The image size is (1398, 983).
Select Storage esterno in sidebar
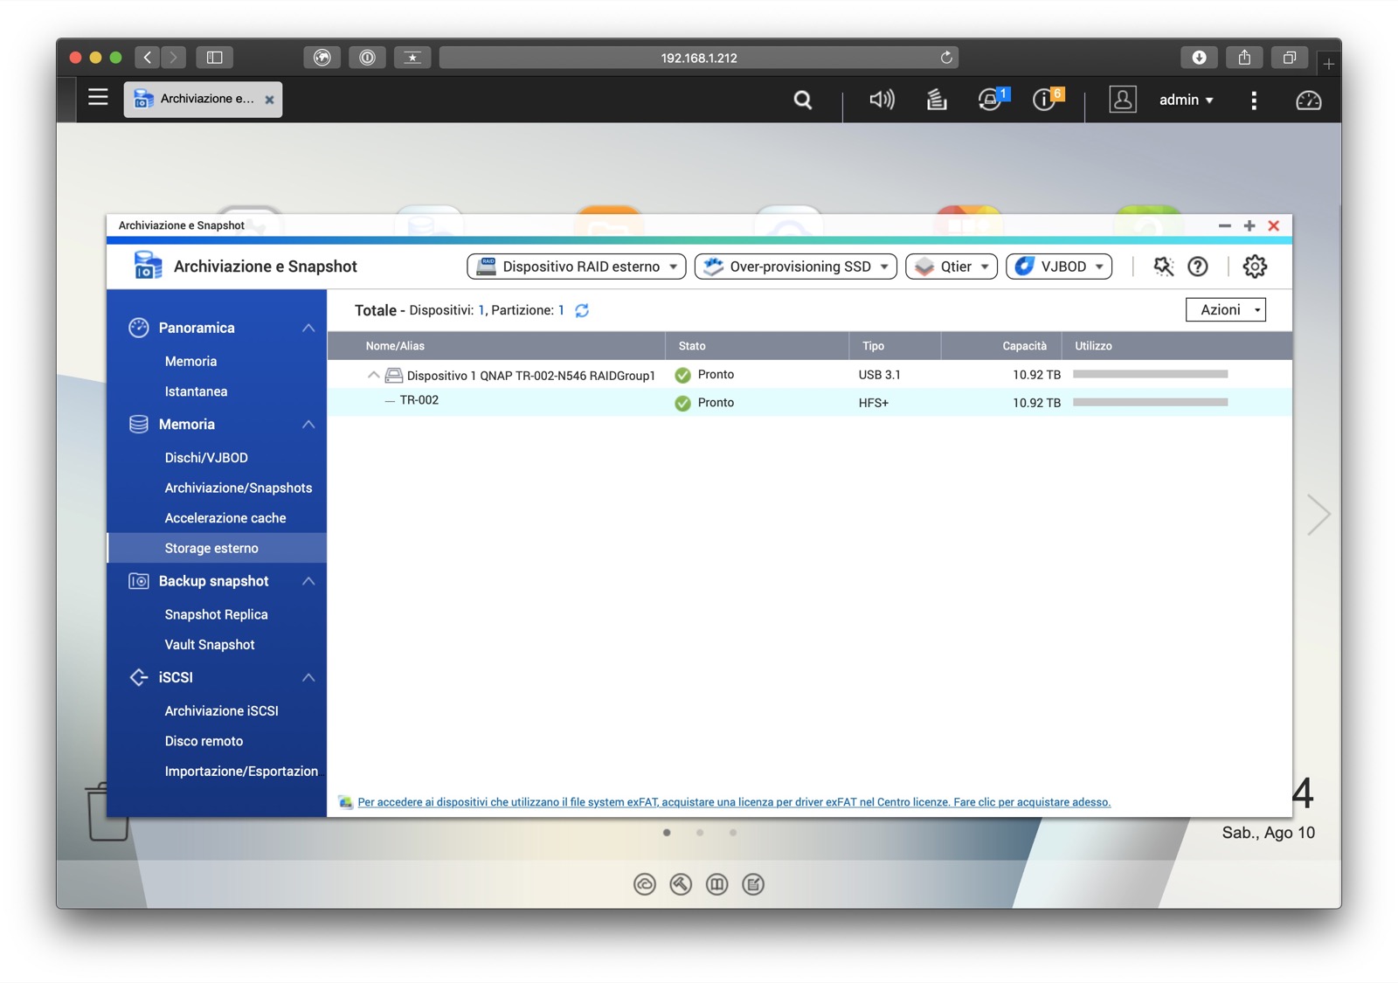pyautogui.click(x=217, y=548)
